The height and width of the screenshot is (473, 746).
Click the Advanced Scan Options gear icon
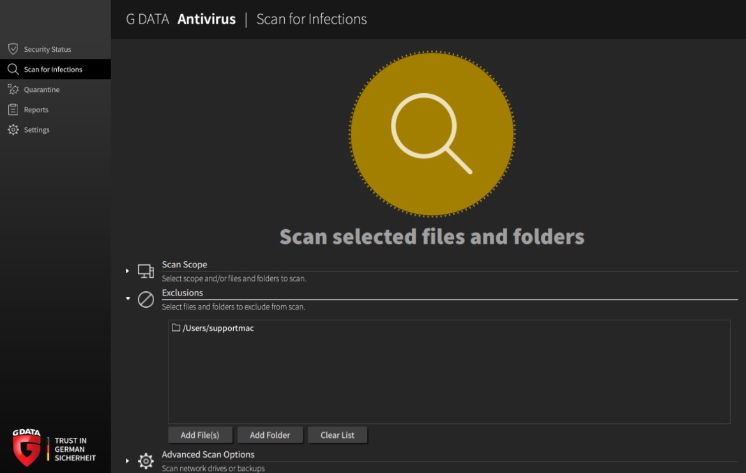pos(146,461)
